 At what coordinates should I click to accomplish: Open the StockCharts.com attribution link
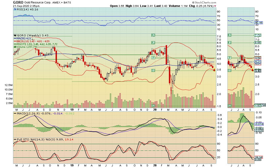204,2
